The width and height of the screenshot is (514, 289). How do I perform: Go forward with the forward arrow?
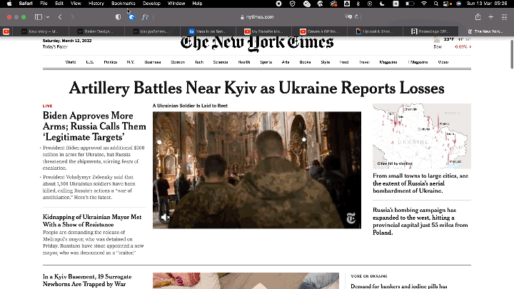72,16
